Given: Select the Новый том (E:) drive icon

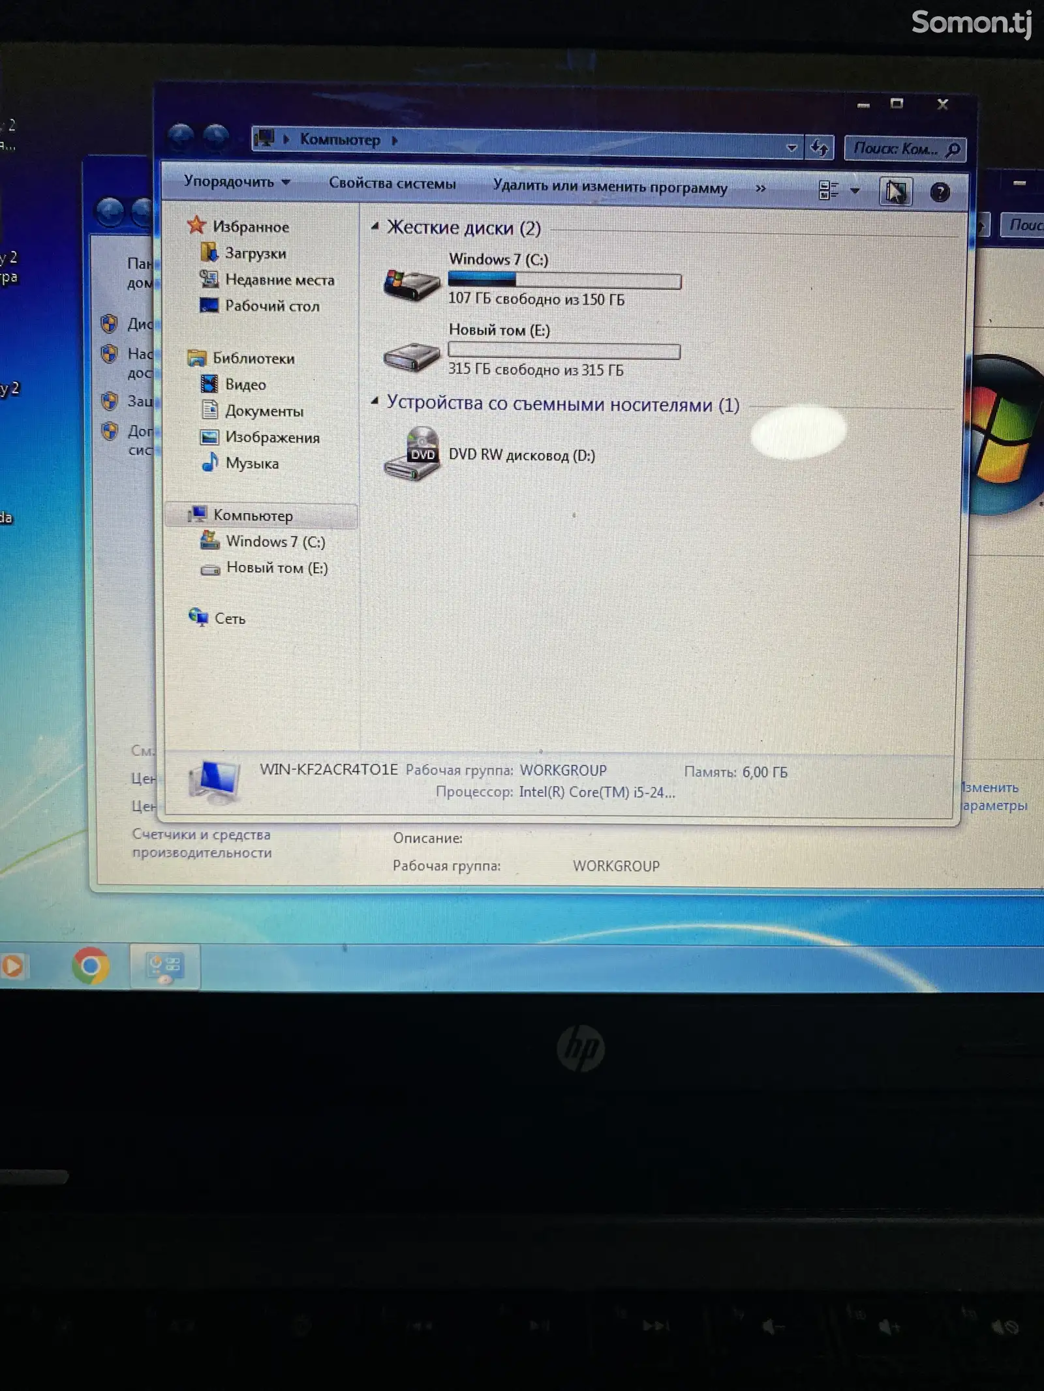Looking at the screenshot, I should point(412,357).
